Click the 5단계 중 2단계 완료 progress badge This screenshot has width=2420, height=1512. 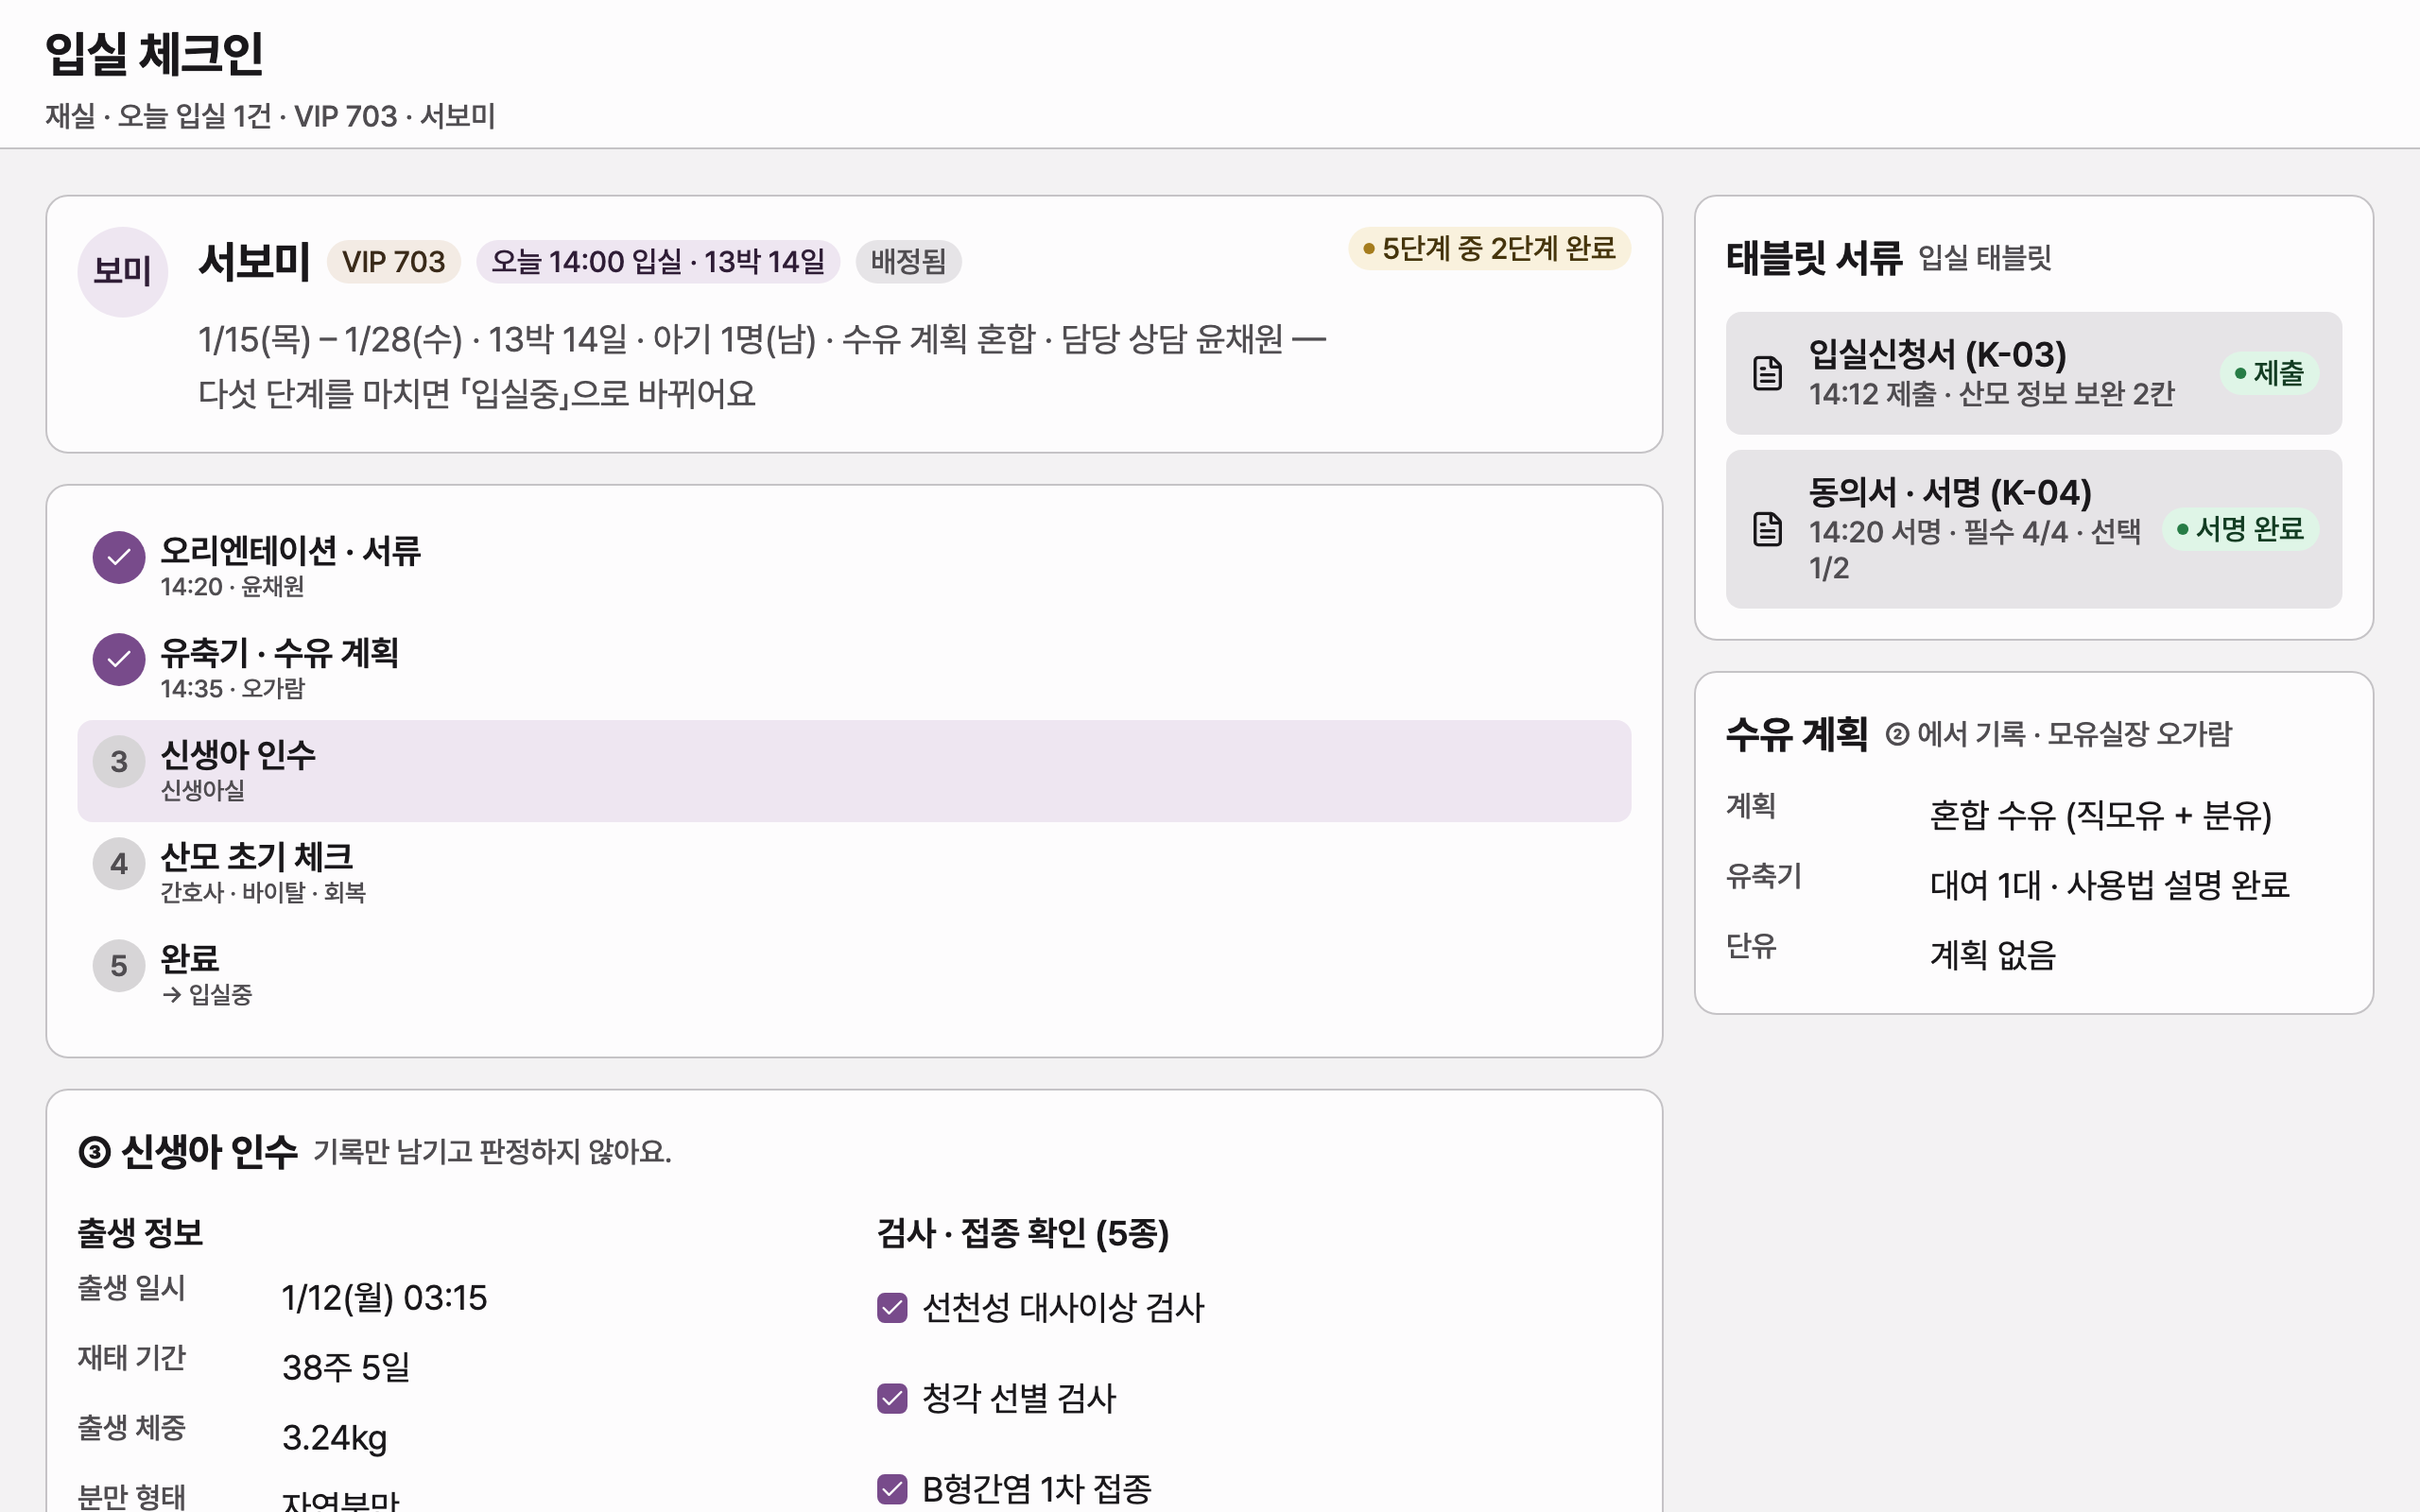click(x=1489, y=248)
